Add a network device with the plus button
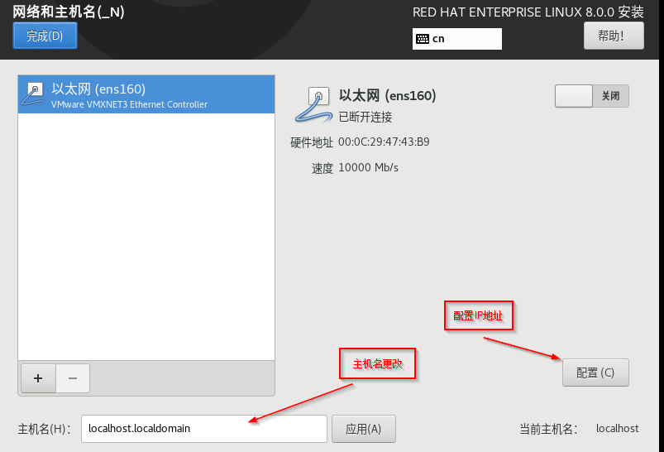The height and width of the screenshot is (452, 664). coord(38,377)
